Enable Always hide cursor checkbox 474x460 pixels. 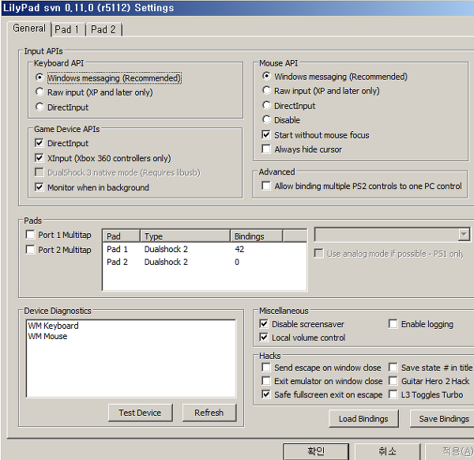point(266,149)
